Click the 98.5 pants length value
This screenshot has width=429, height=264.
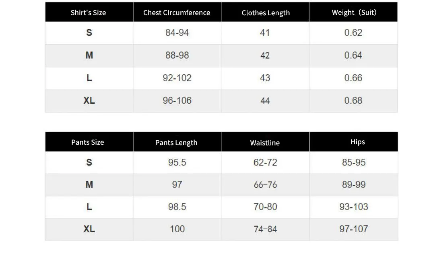pos(177,207)
